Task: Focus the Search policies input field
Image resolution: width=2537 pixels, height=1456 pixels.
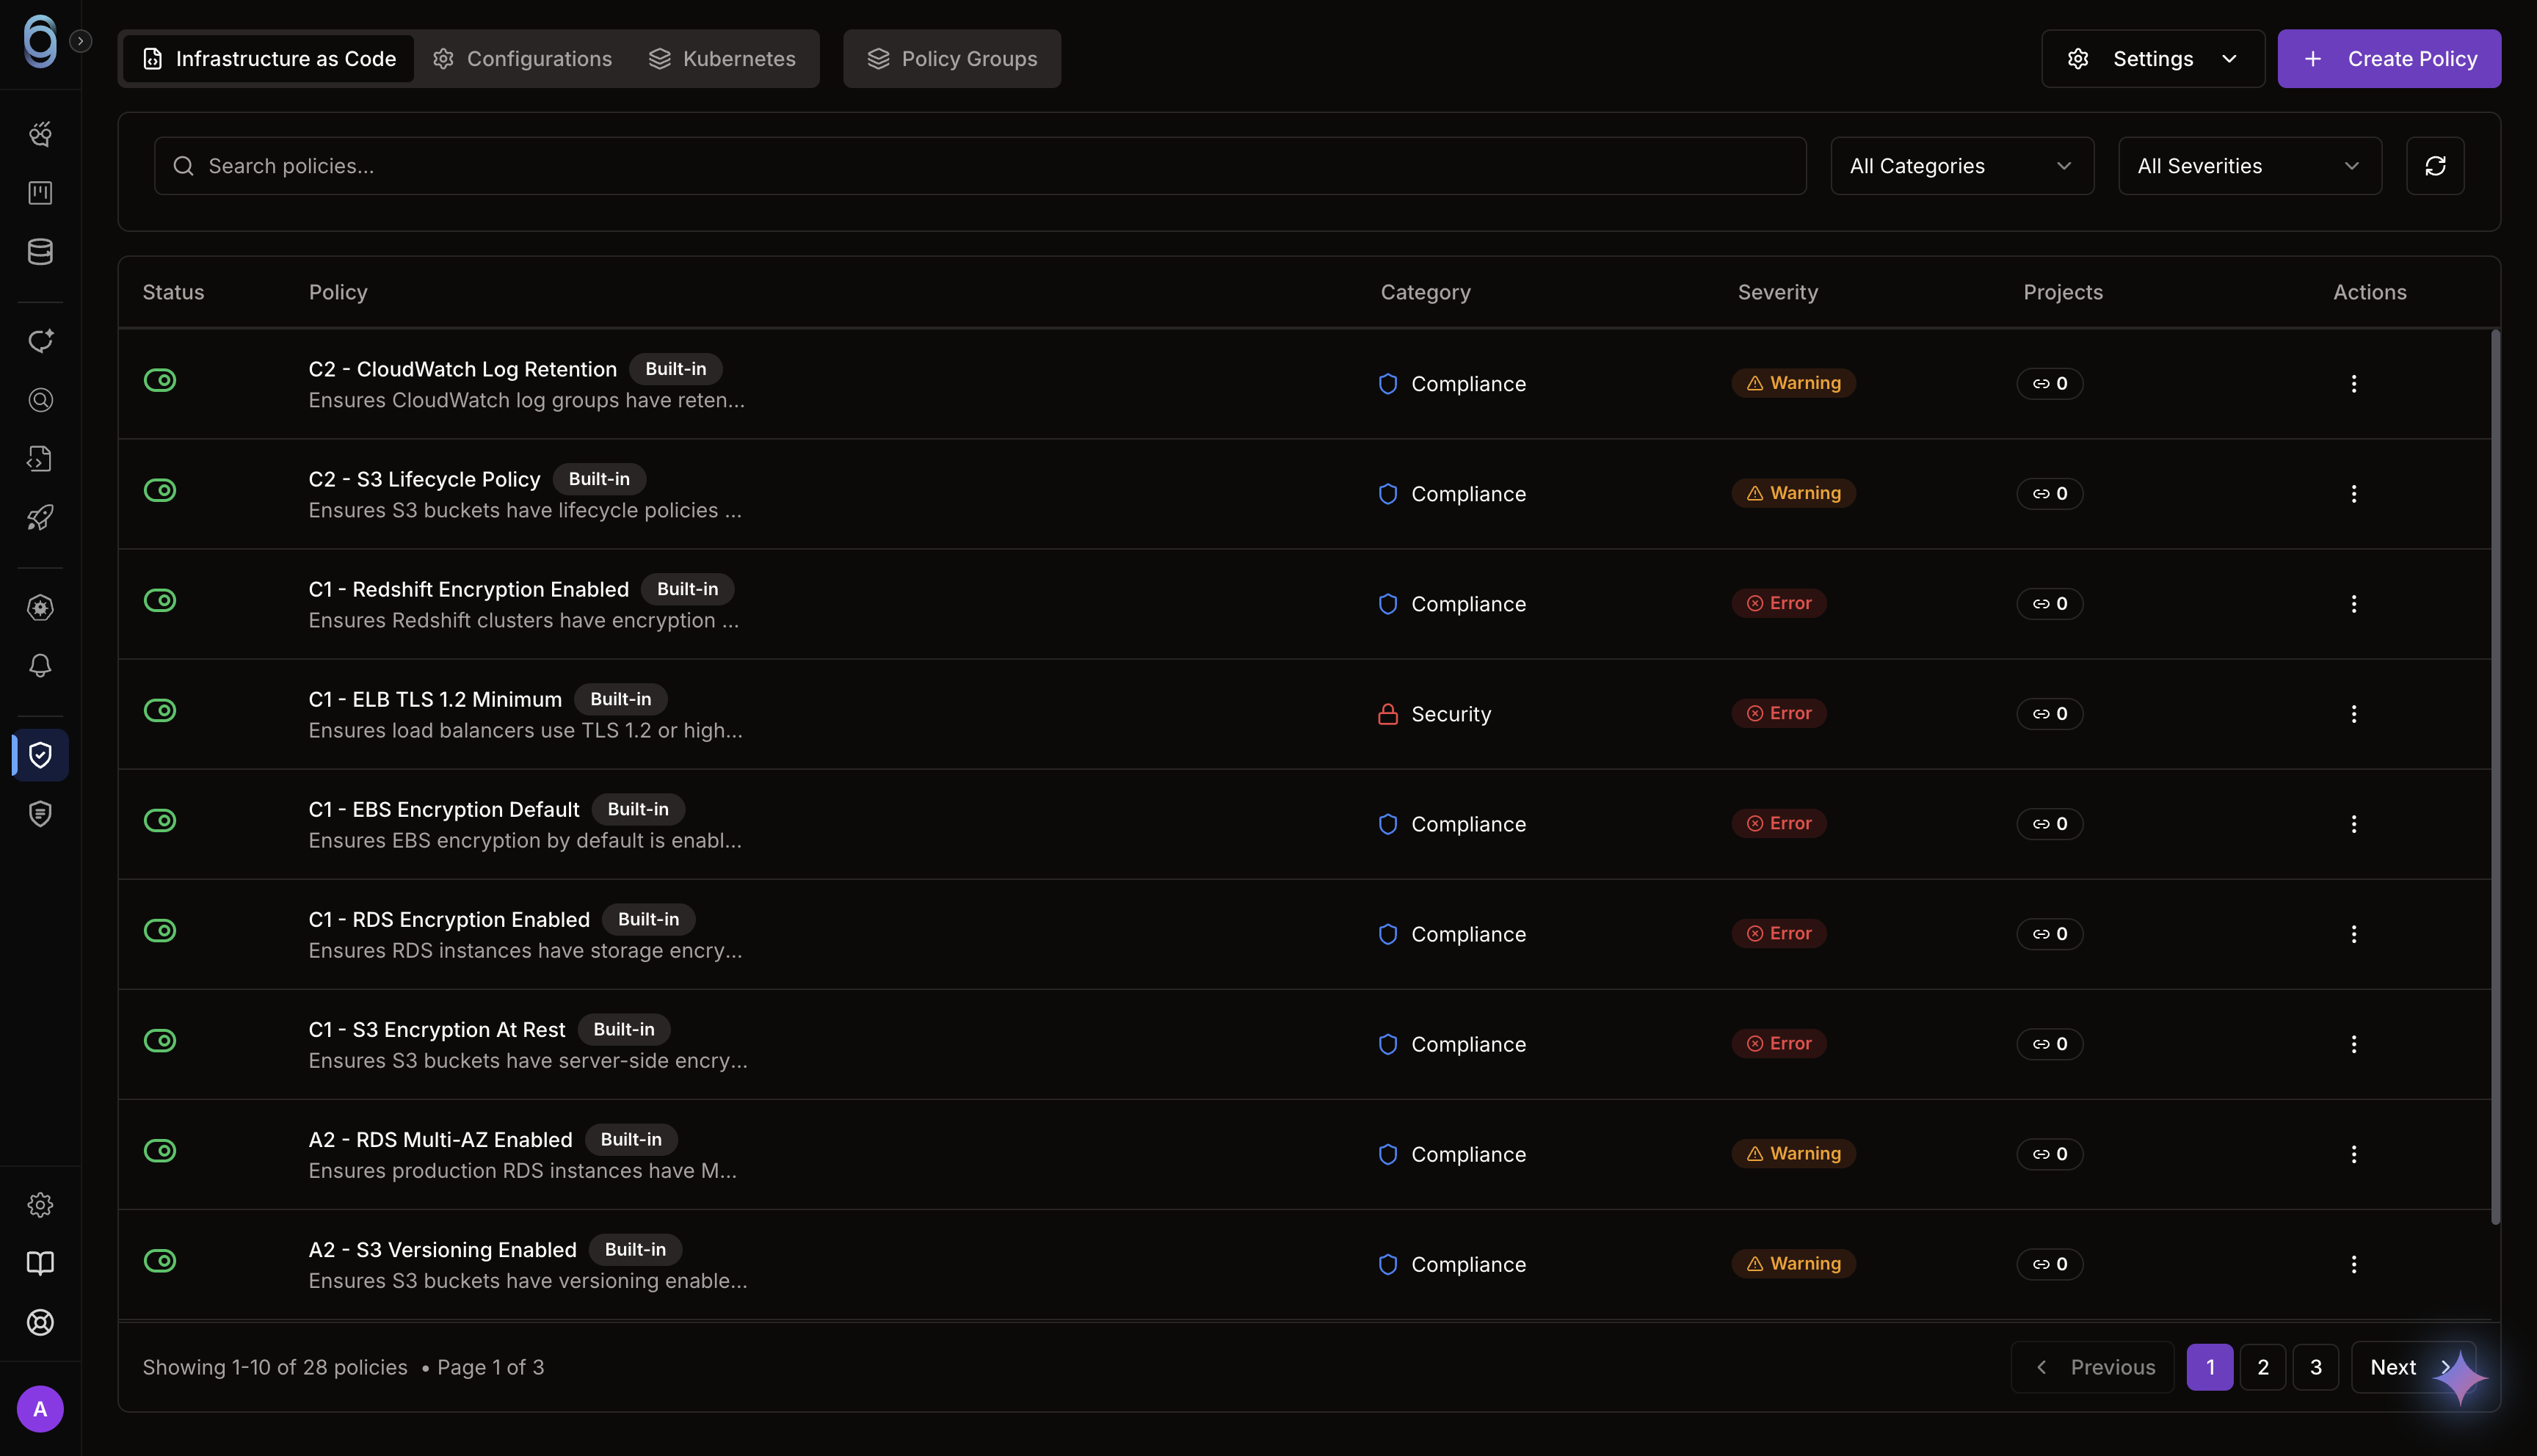Action: 980,166
